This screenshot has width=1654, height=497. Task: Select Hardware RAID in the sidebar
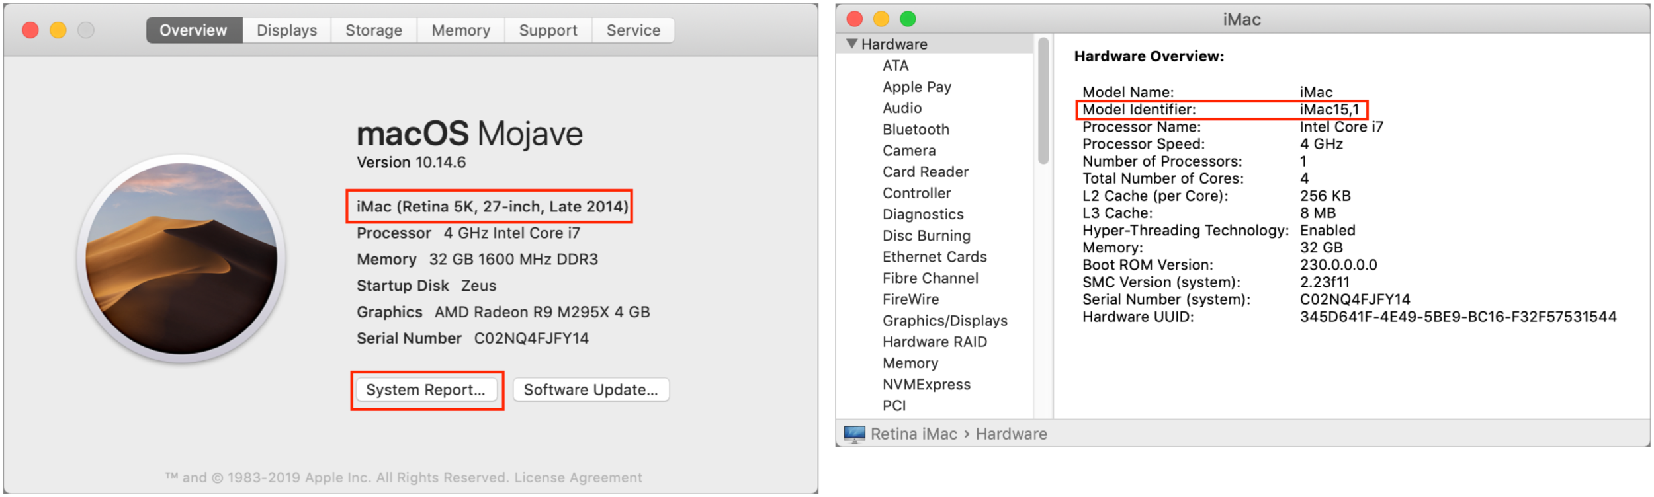[x=934, y=342]
